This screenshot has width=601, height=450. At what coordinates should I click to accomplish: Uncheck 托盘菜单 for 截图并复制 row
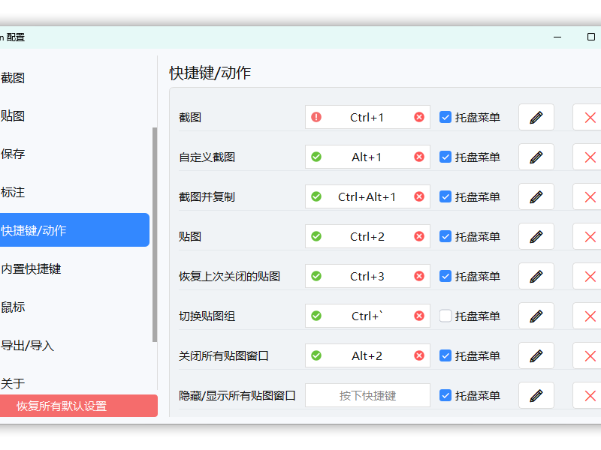(445, 196)
